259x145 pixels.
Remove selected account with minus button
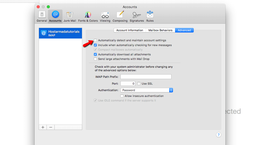51,127
